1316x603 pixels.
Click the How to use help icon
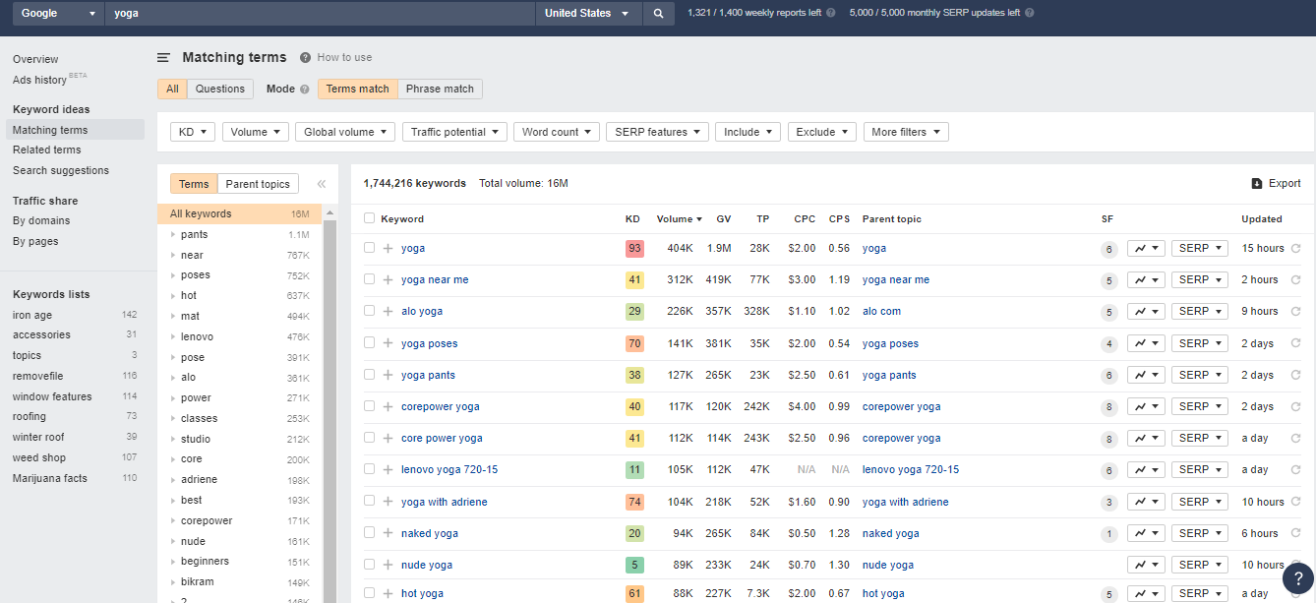pyautogui.click(x=305, y=57)
